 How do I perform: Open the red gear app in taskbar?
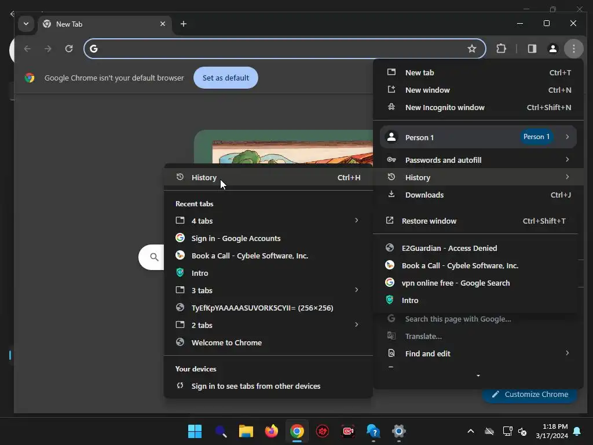[x=322, y=431]
